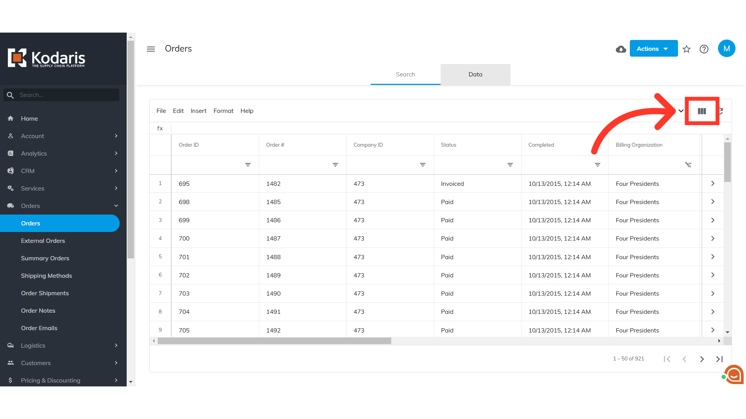This screenshot has height=419, width=746.
Task: Open External Orders link in sidebar
Action: (43, 241)
